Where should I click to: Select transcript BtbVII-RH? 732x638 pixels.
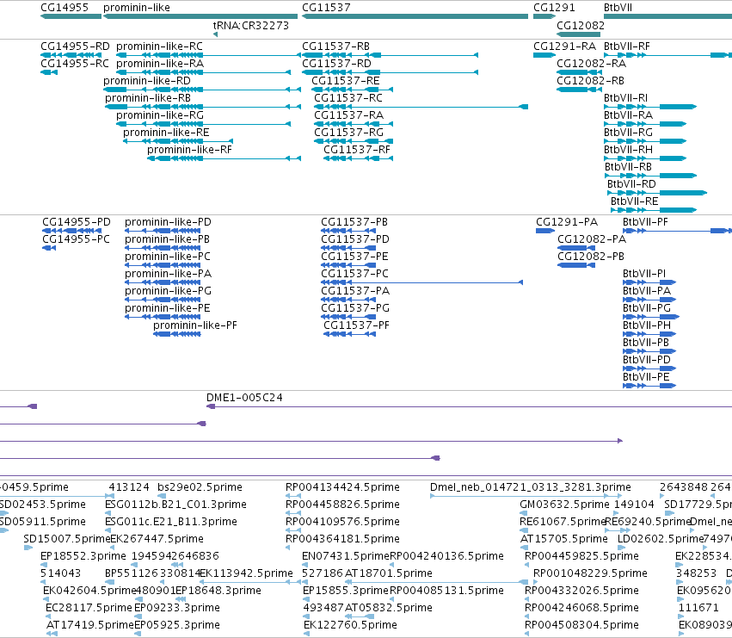point(629,150)
